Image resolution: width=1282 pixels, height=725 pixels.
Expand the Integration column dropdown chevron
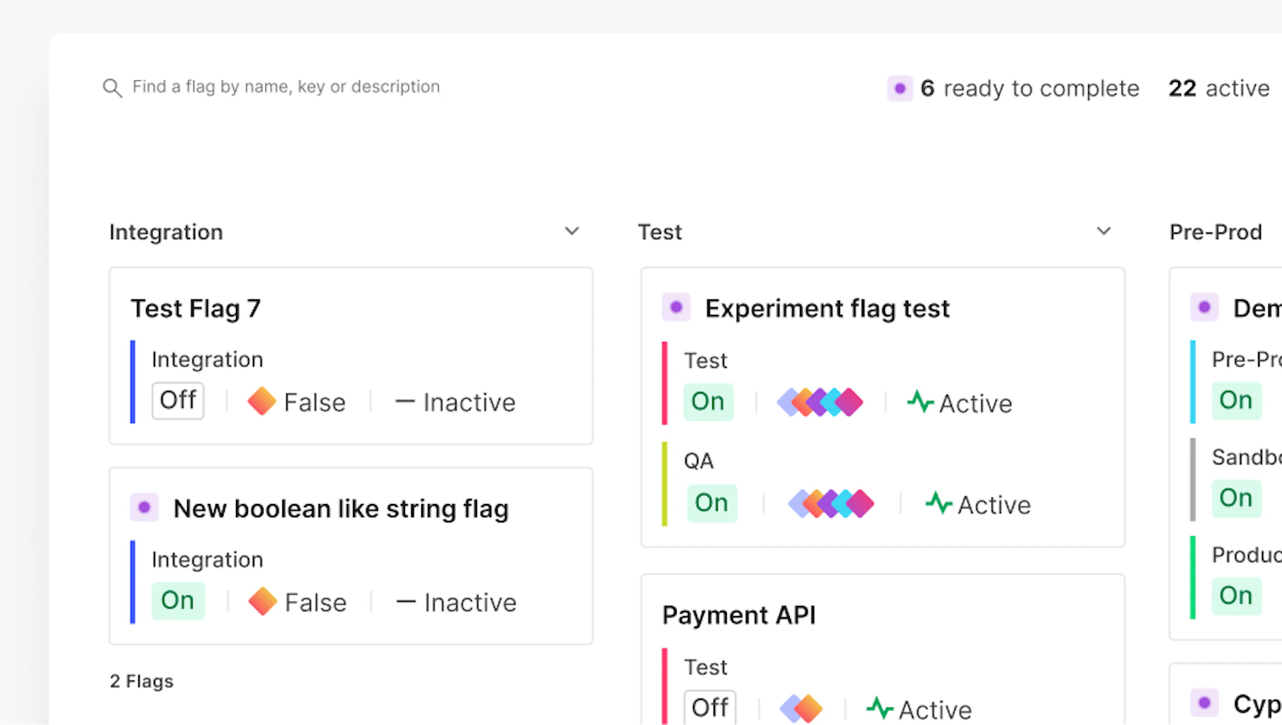click(x=572, y=231)
